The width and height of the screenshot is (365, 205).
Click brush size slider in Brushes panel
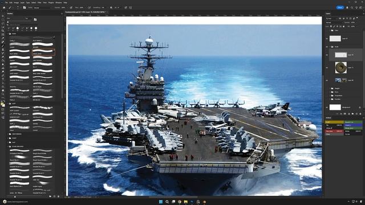click(x=20, y=21)
